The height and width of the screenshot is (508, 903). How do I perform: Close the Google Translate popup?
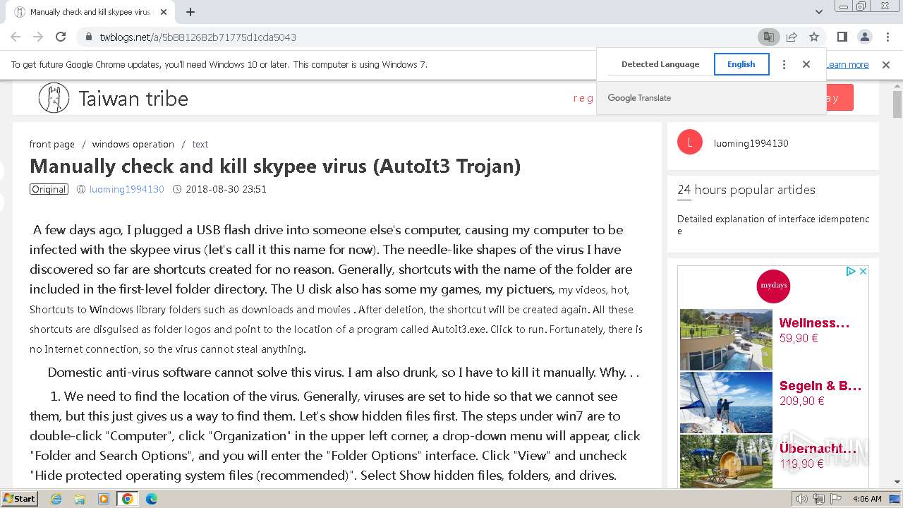[806, 64]
